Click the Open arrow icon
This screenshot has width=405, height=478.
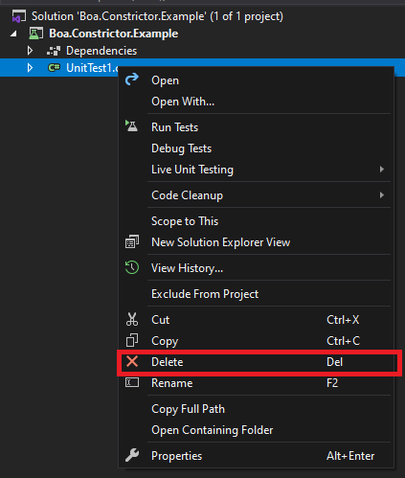[x=132, y=80]
